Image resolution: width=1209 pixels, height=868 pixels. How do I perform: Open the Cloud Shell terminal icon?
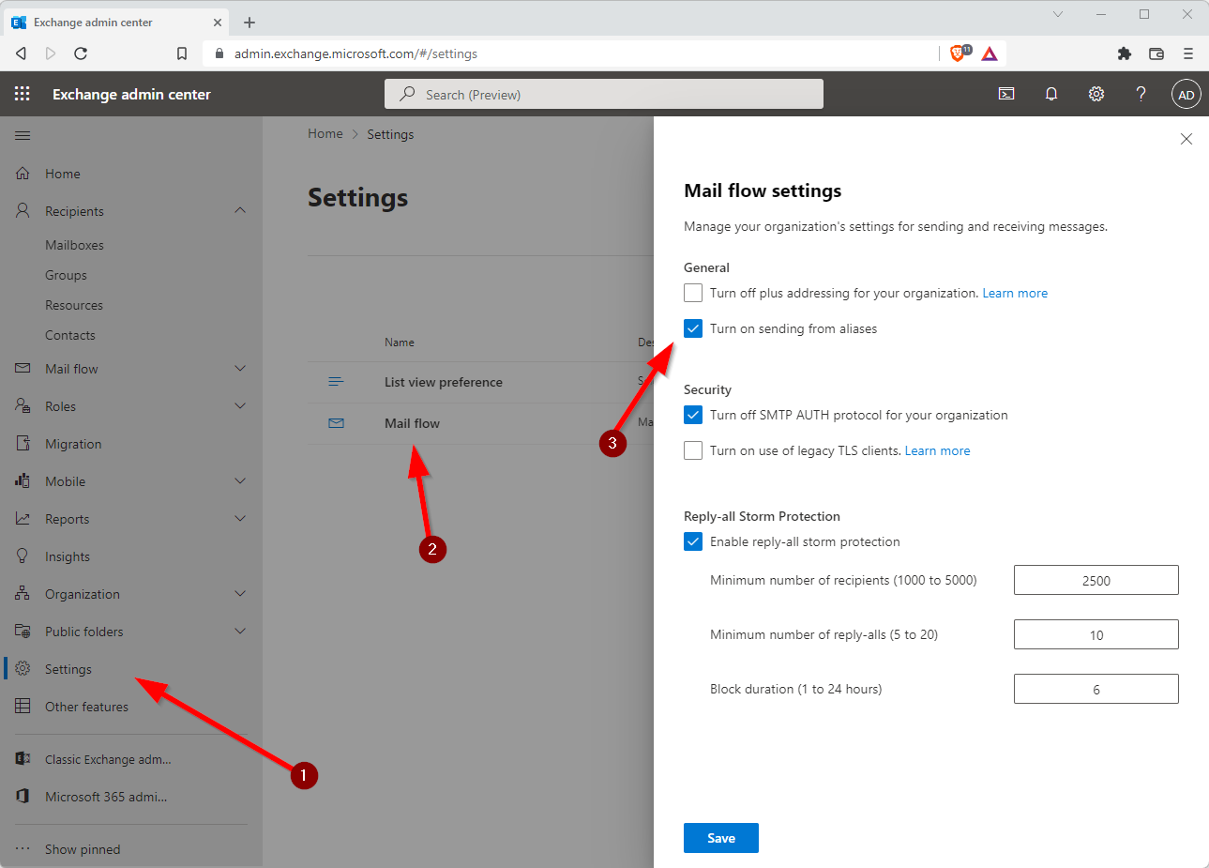pos(1006,94)
